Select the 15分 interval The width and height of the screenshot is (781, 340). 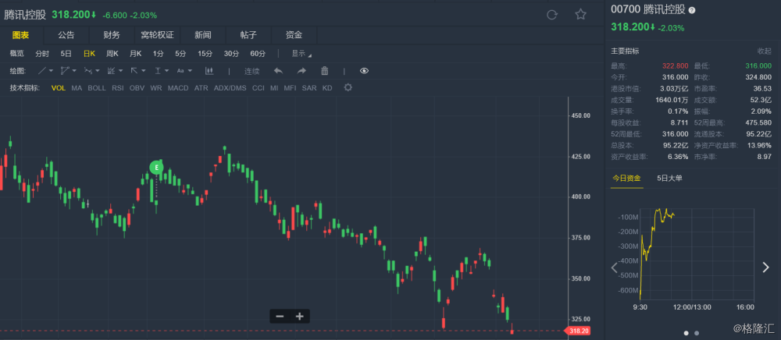[205, 54]
